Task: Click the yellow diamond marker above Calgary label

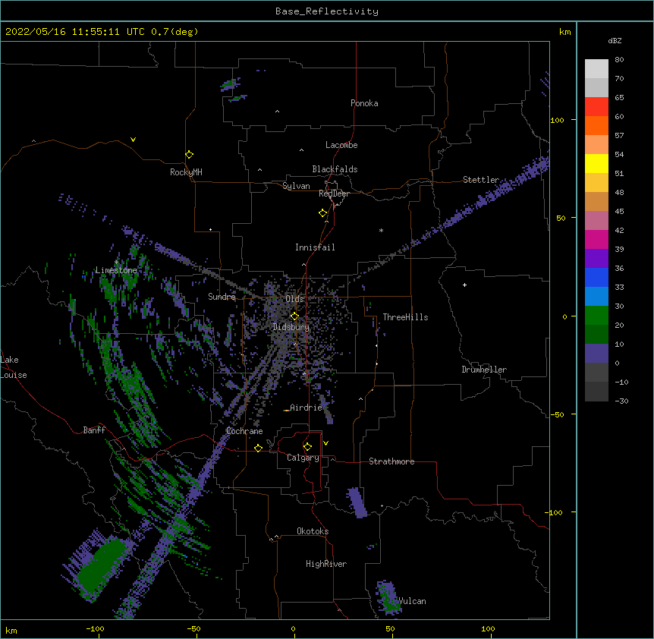Action: tap(307, 447)
